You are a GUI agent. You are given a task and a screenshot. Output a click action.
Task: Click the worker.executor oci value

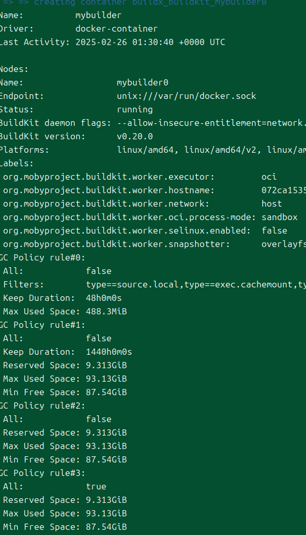click(x=269, y=177)
